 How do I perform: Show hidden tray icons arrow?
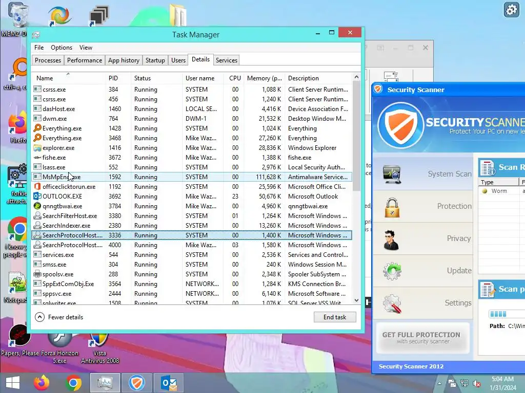point(439,383)
